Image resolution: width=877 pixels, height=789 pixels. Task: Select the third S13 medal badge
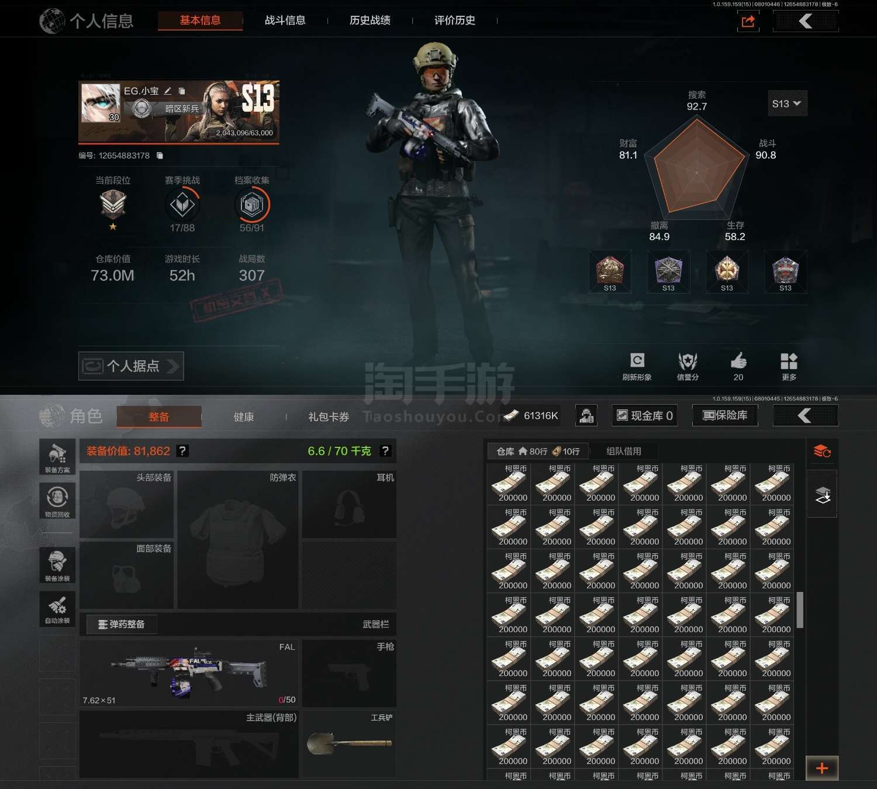pyautogui.click(x=727, y=271)
